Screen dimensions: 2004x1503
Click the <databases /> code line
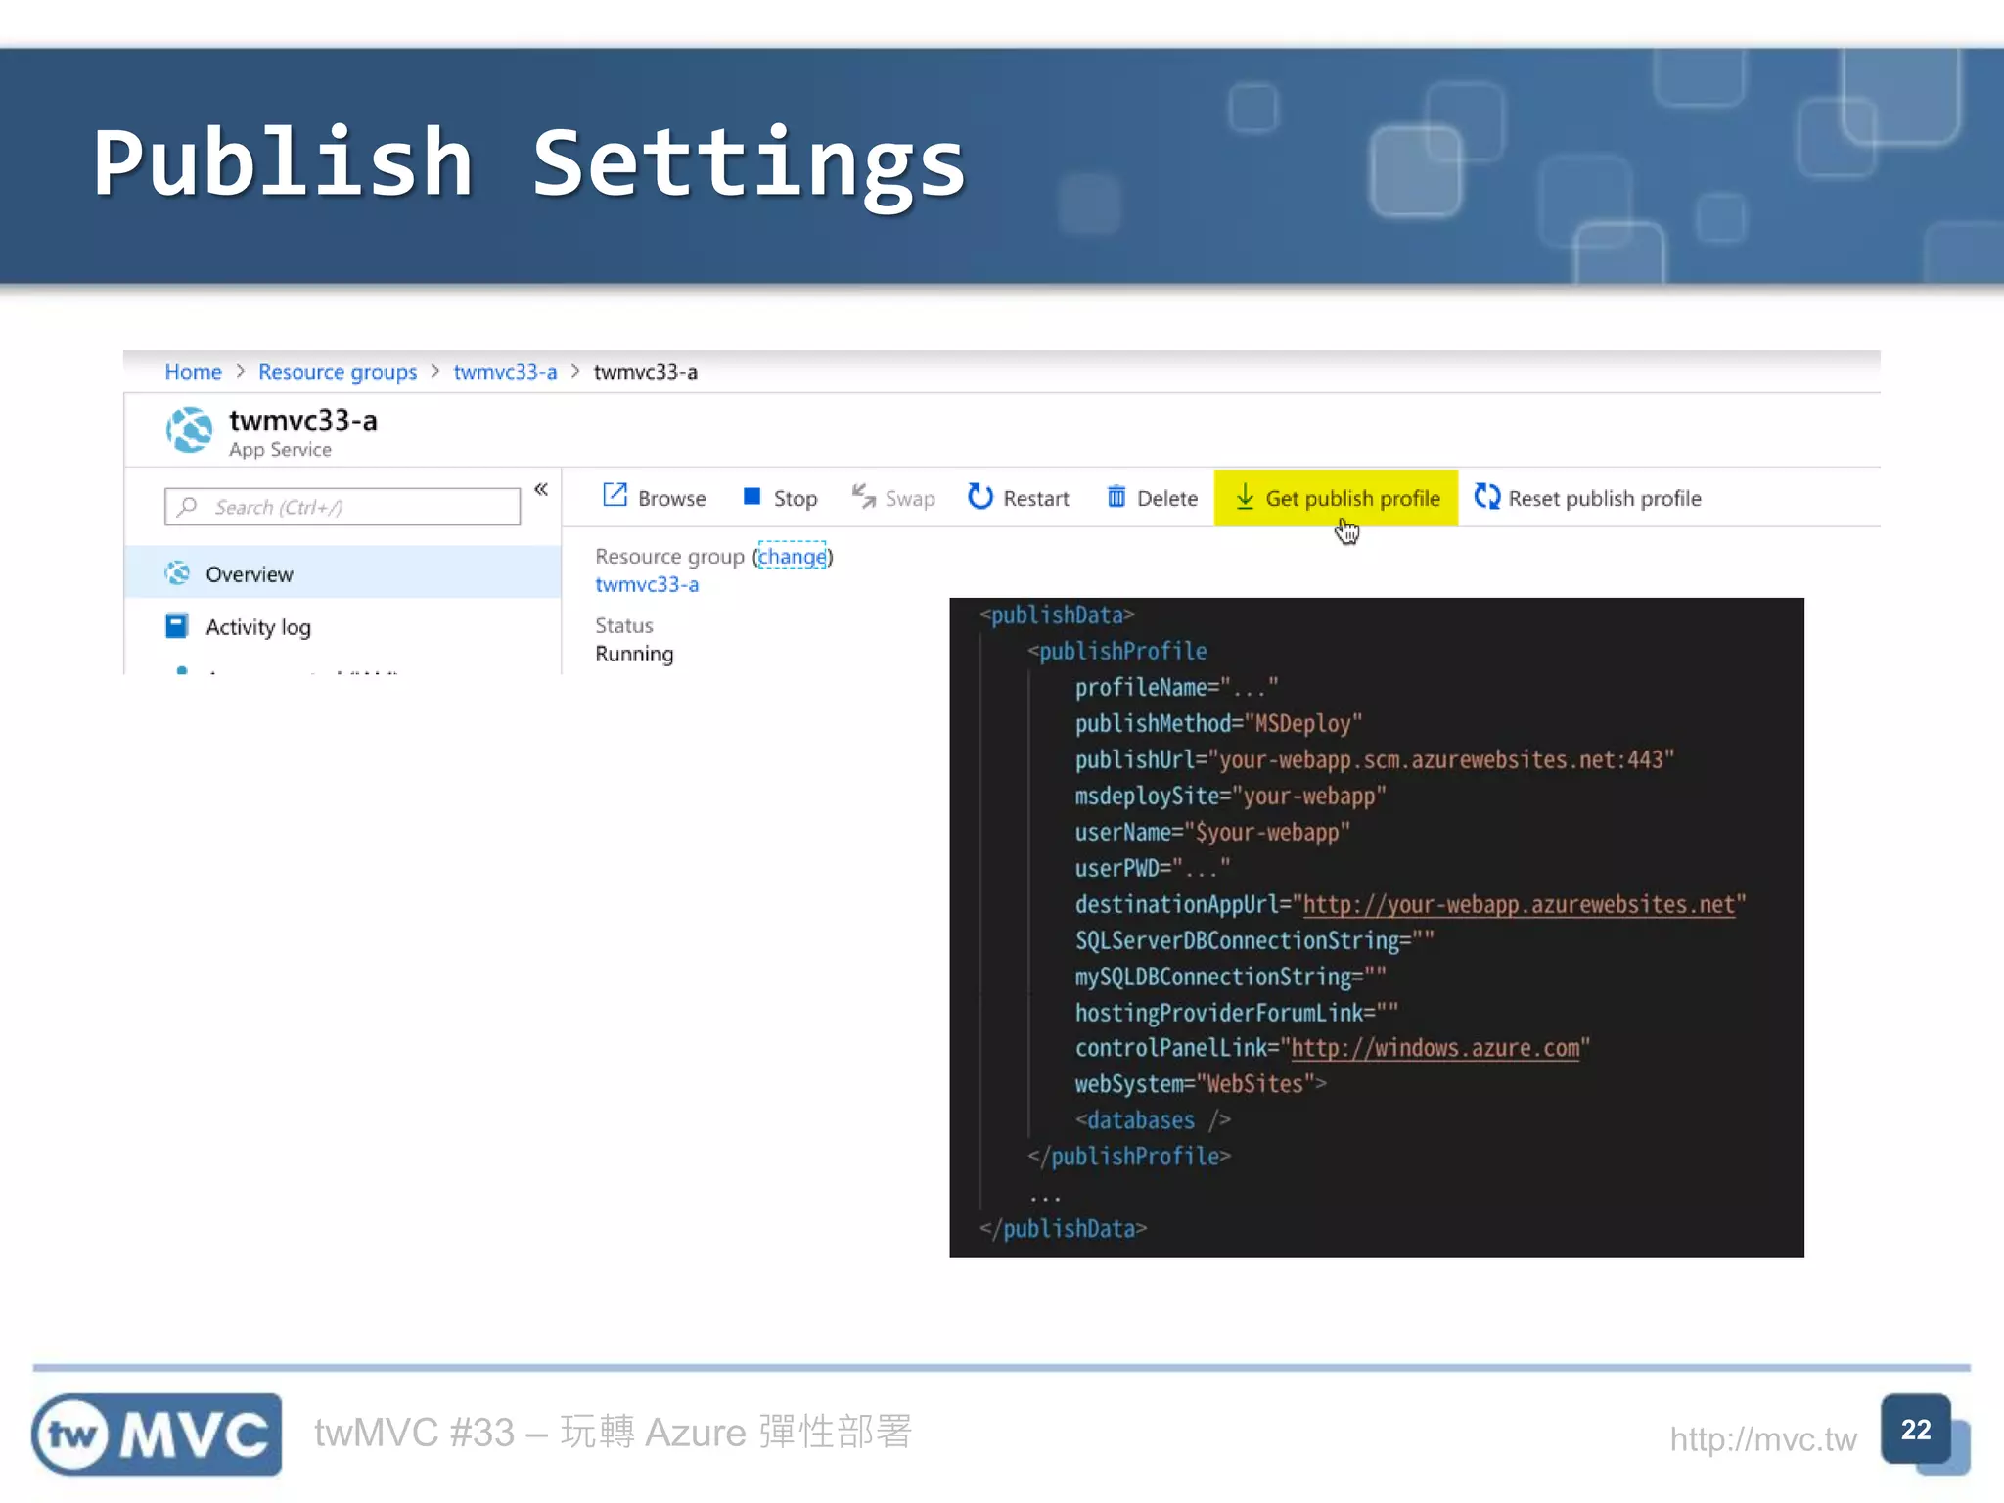1153,1120
